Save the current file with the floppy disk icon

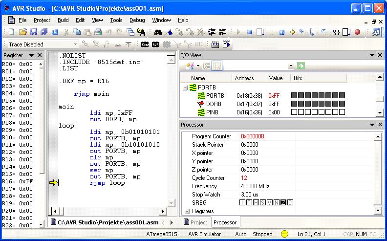coord(34,32)
